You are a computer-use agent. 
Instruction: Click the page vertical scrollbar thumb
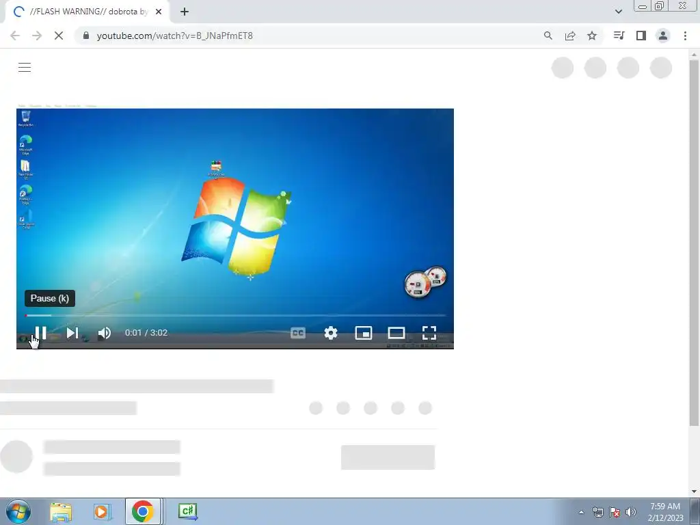(694, 243)
